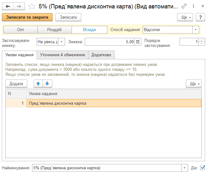Screen dimensions: 207x173
Task: Select the Опт toggle option
Action: coord(21,30)
